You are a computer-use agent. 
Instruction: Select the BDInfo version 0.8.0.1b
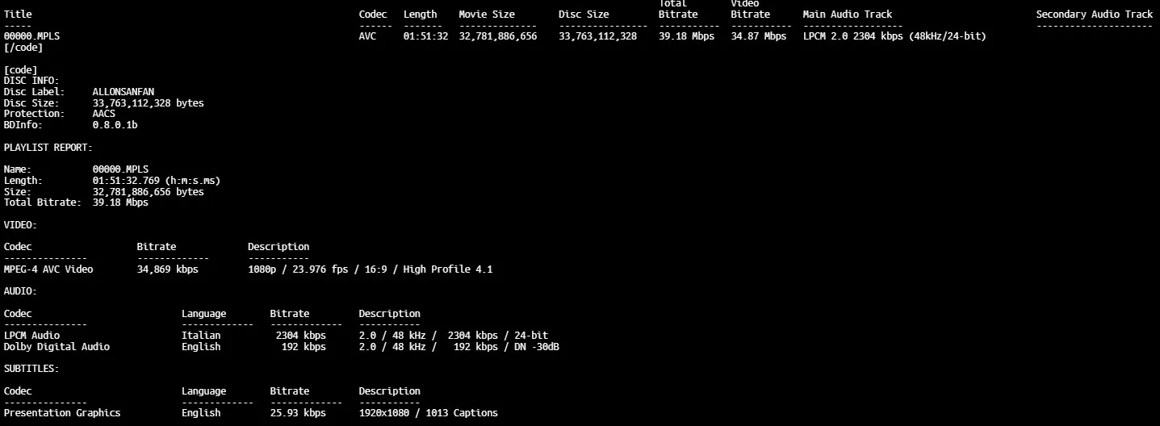(115, 125)
